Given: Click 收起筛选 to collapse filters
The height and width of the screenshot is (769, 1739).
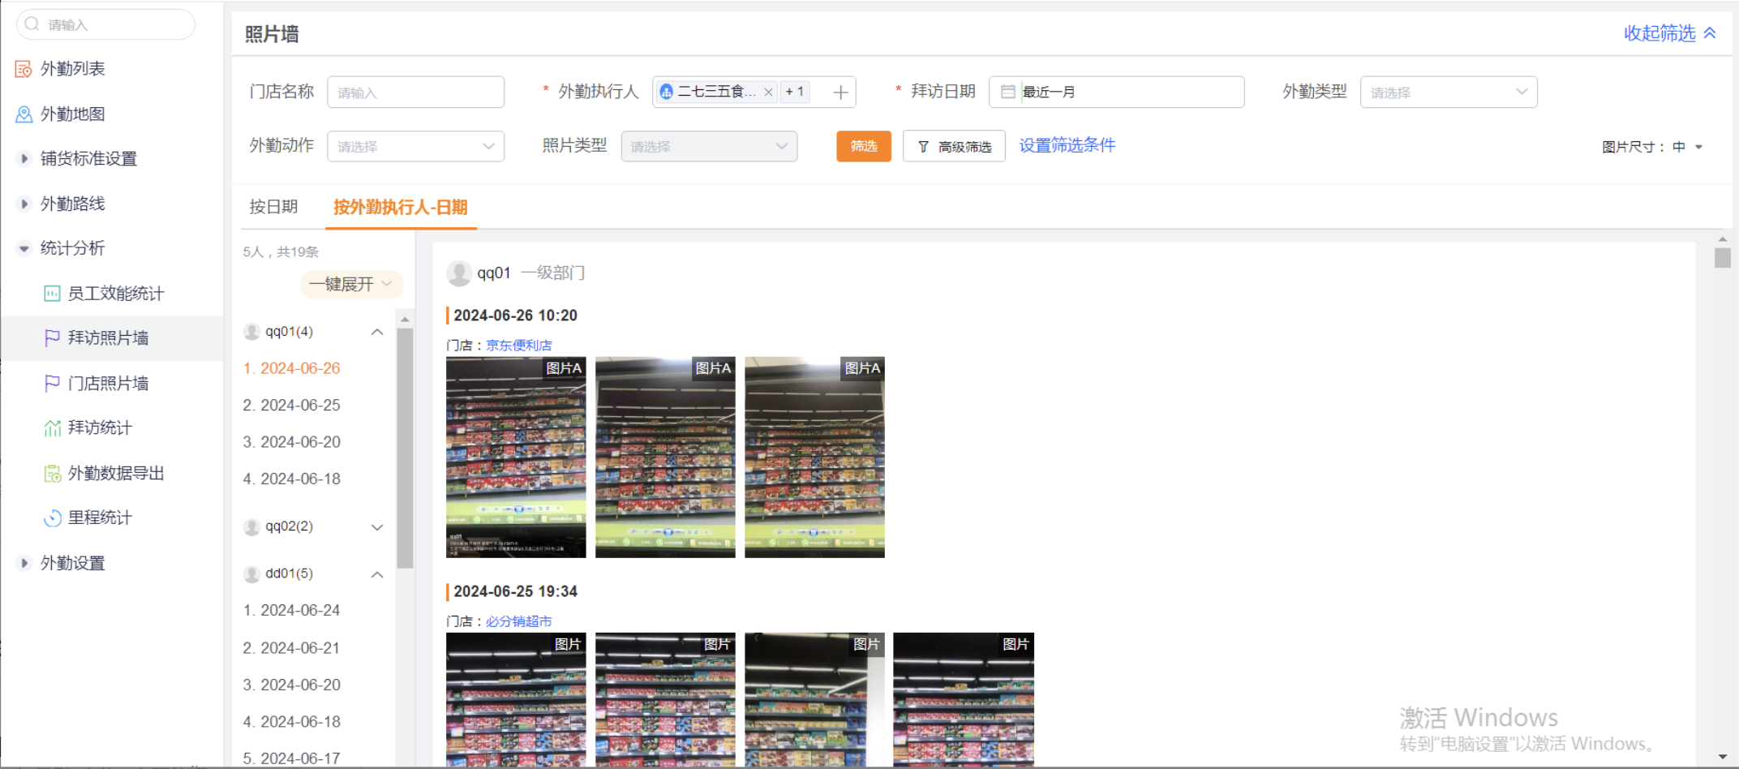Looking at the screenshot, I should pos(1669,33).
